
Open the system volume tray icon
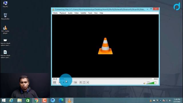[x=170, y=100]
